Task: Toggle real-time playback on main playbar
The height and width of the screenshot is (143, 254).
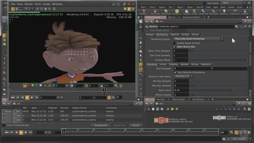Action: point(236,133)
